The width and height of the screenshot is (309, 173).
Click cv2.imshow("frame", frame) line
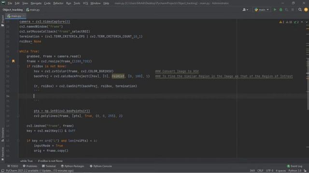click(x=50, y=126)
